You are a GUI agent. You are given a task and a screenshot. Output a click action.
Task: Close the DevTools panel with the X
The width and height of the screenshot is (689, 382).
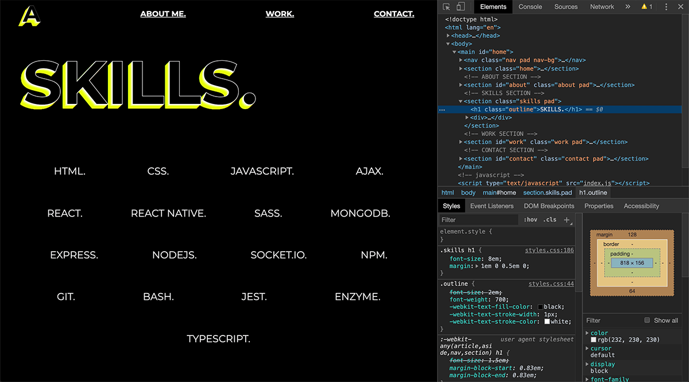click(x=680, y=7)
